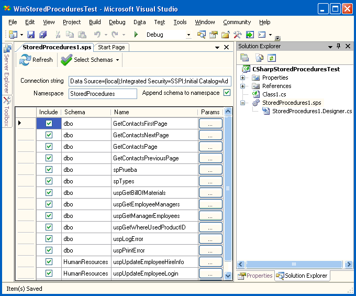Screen dimensions: 356x296
Task: Switch to the Start Page tab
Action: pyautogui.click(x=111, y=47)
